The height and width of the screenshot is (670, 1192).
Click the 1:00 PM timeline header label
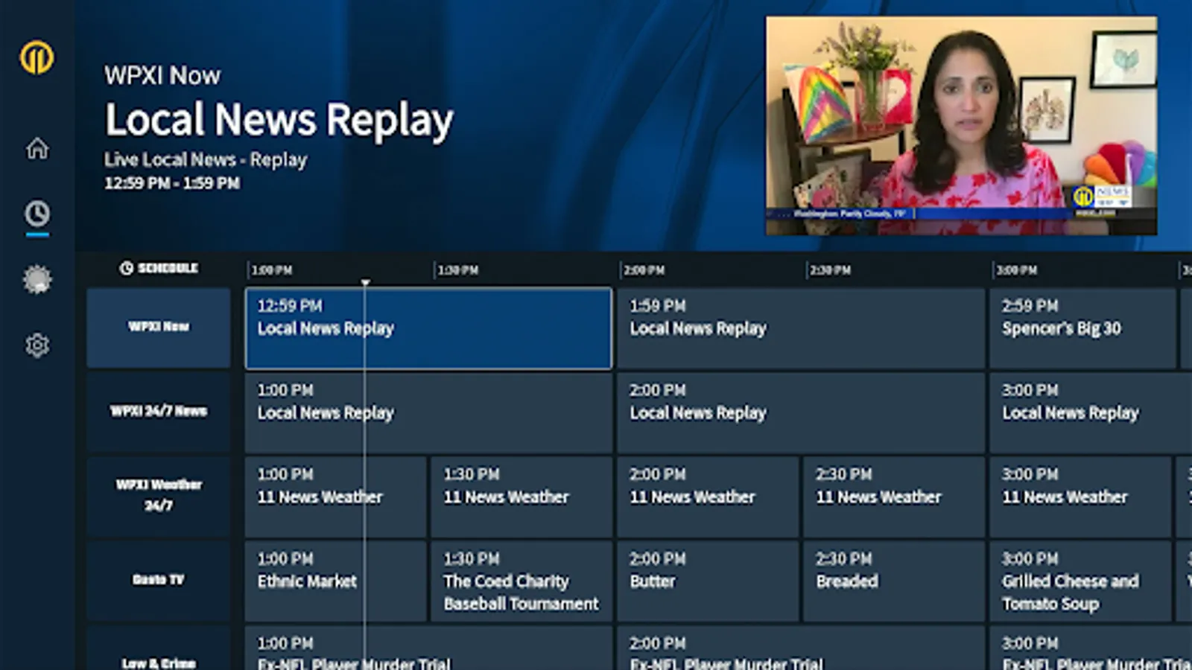coord(272,270)
